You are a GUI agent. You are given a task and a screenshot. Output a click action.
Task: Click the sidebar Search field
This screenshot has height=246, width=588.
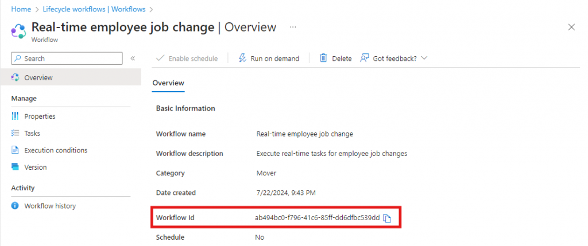[x=67, y=58]
